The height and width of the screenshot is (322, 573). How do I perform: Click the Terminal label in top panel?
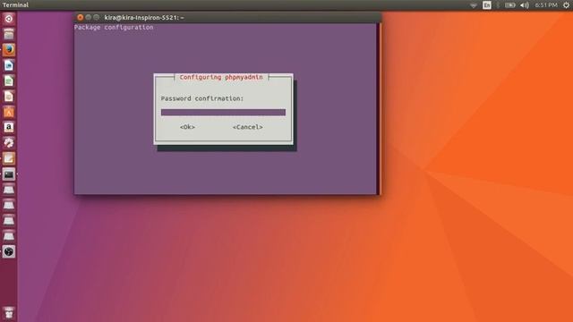15,4
